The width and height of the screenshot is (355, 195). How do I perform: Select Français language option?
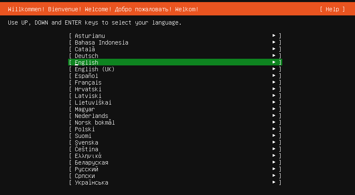click(175, 82)
